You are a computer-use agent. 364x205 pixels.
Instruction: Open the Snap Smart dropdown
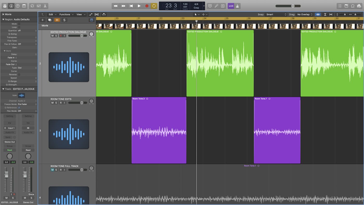click(276, 14)
